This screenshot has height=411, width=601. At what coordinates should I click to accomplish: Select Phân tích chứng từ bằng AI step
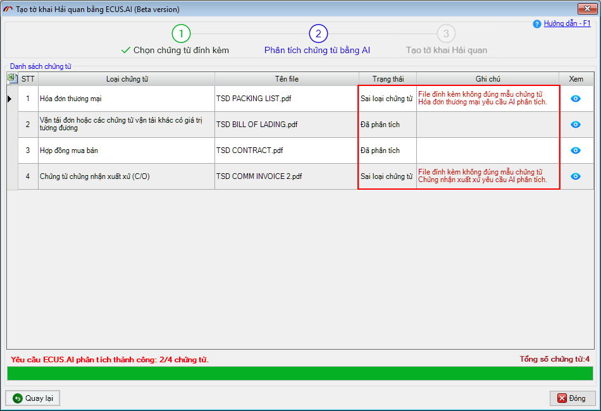click(x=317, y=50)
